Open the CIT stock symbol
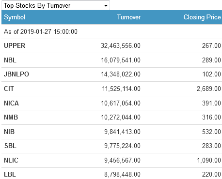This screenshot has height=179, width=222. (x=9, y=89)
